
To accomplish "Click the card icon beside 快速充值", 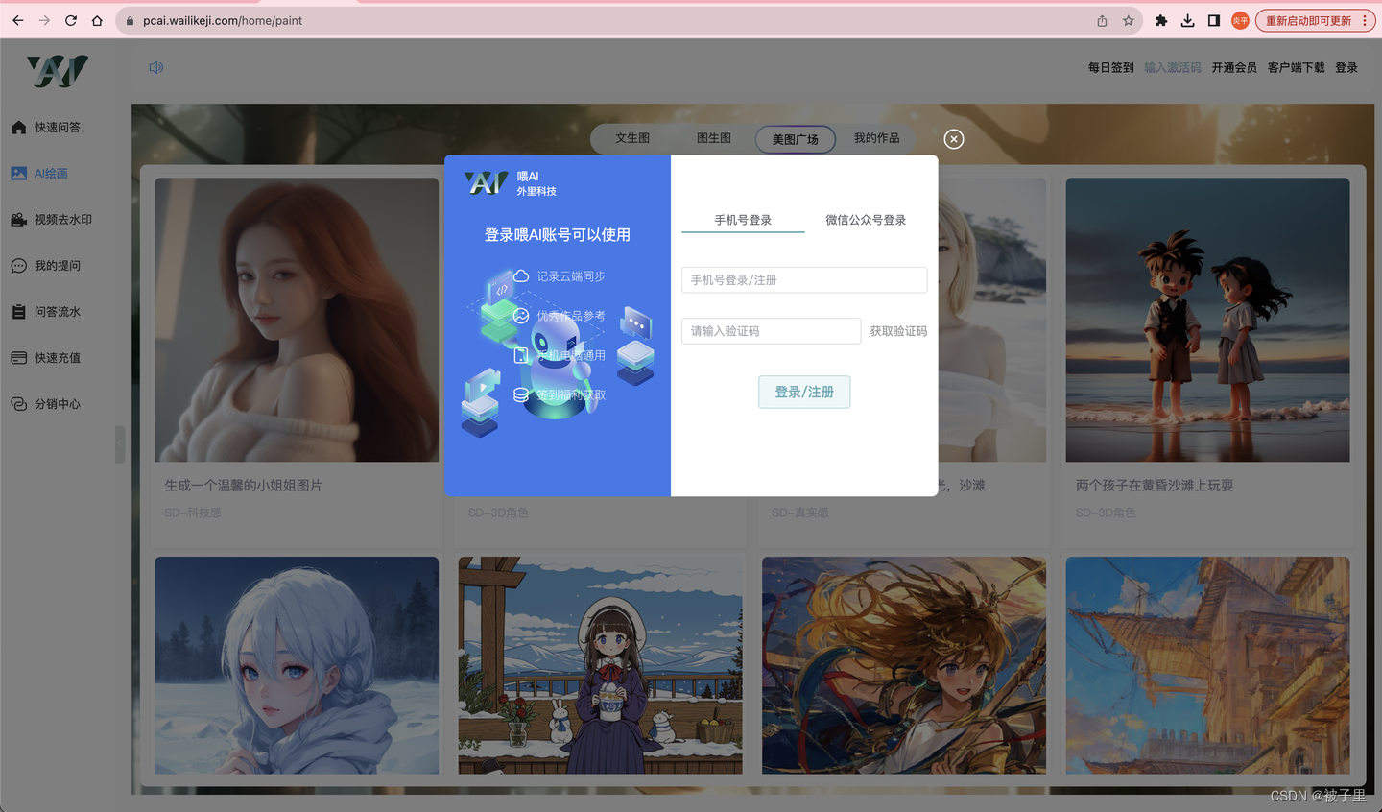I will point(18,357).
